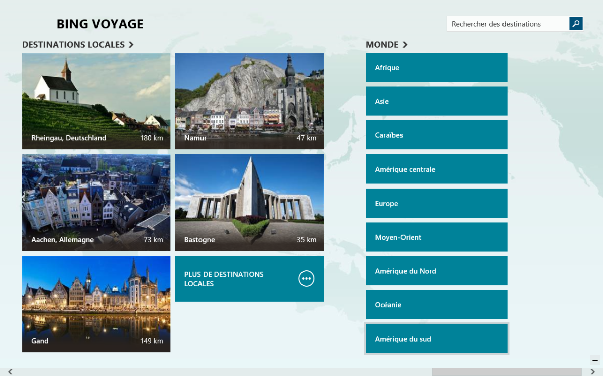Select the Océanie region
This screenshot has height=376, width=603.
[x=437, y=305]
